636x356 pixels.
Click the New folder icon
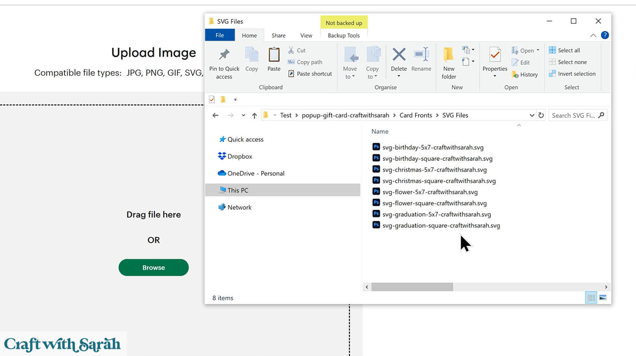click(x=448, y=55)
